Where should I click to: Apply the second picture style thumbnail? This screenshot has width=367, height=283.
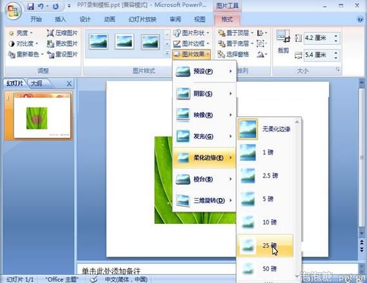124,42
